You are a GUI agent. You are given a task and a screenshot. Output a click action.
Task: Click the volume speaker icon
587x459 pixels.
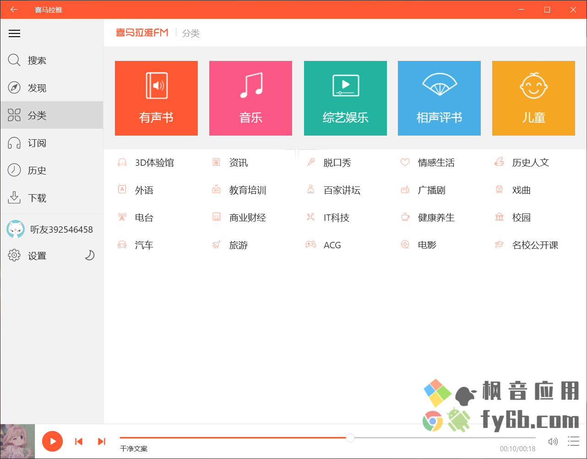pos(553,442)
